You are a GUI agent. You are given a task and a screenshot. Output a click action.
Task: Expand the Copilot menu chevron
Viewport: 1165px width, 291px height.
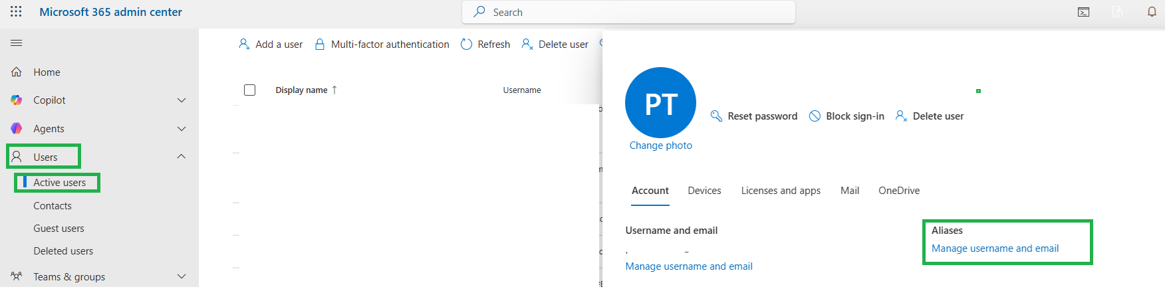(x=182, y=100)
